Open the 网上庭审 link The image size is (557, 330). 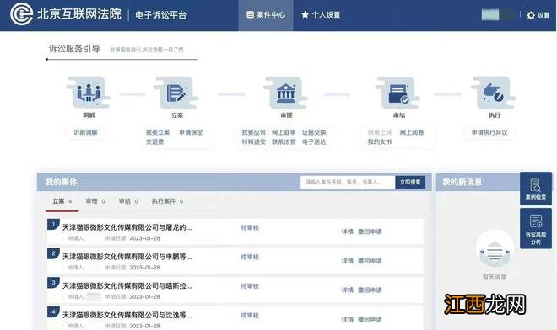coord(284,132)
